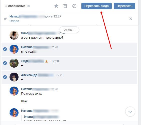
Task: Click the pin icon of pinned message
Action: point(6,19)
